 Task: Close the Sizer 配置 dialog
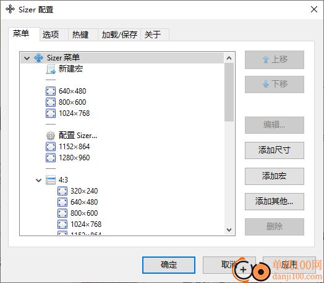(x=314, y=9)
